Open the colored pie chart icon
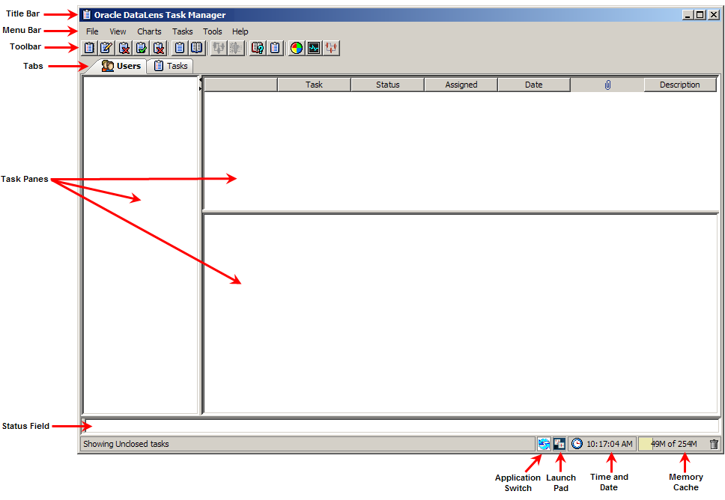 (297, 48)
